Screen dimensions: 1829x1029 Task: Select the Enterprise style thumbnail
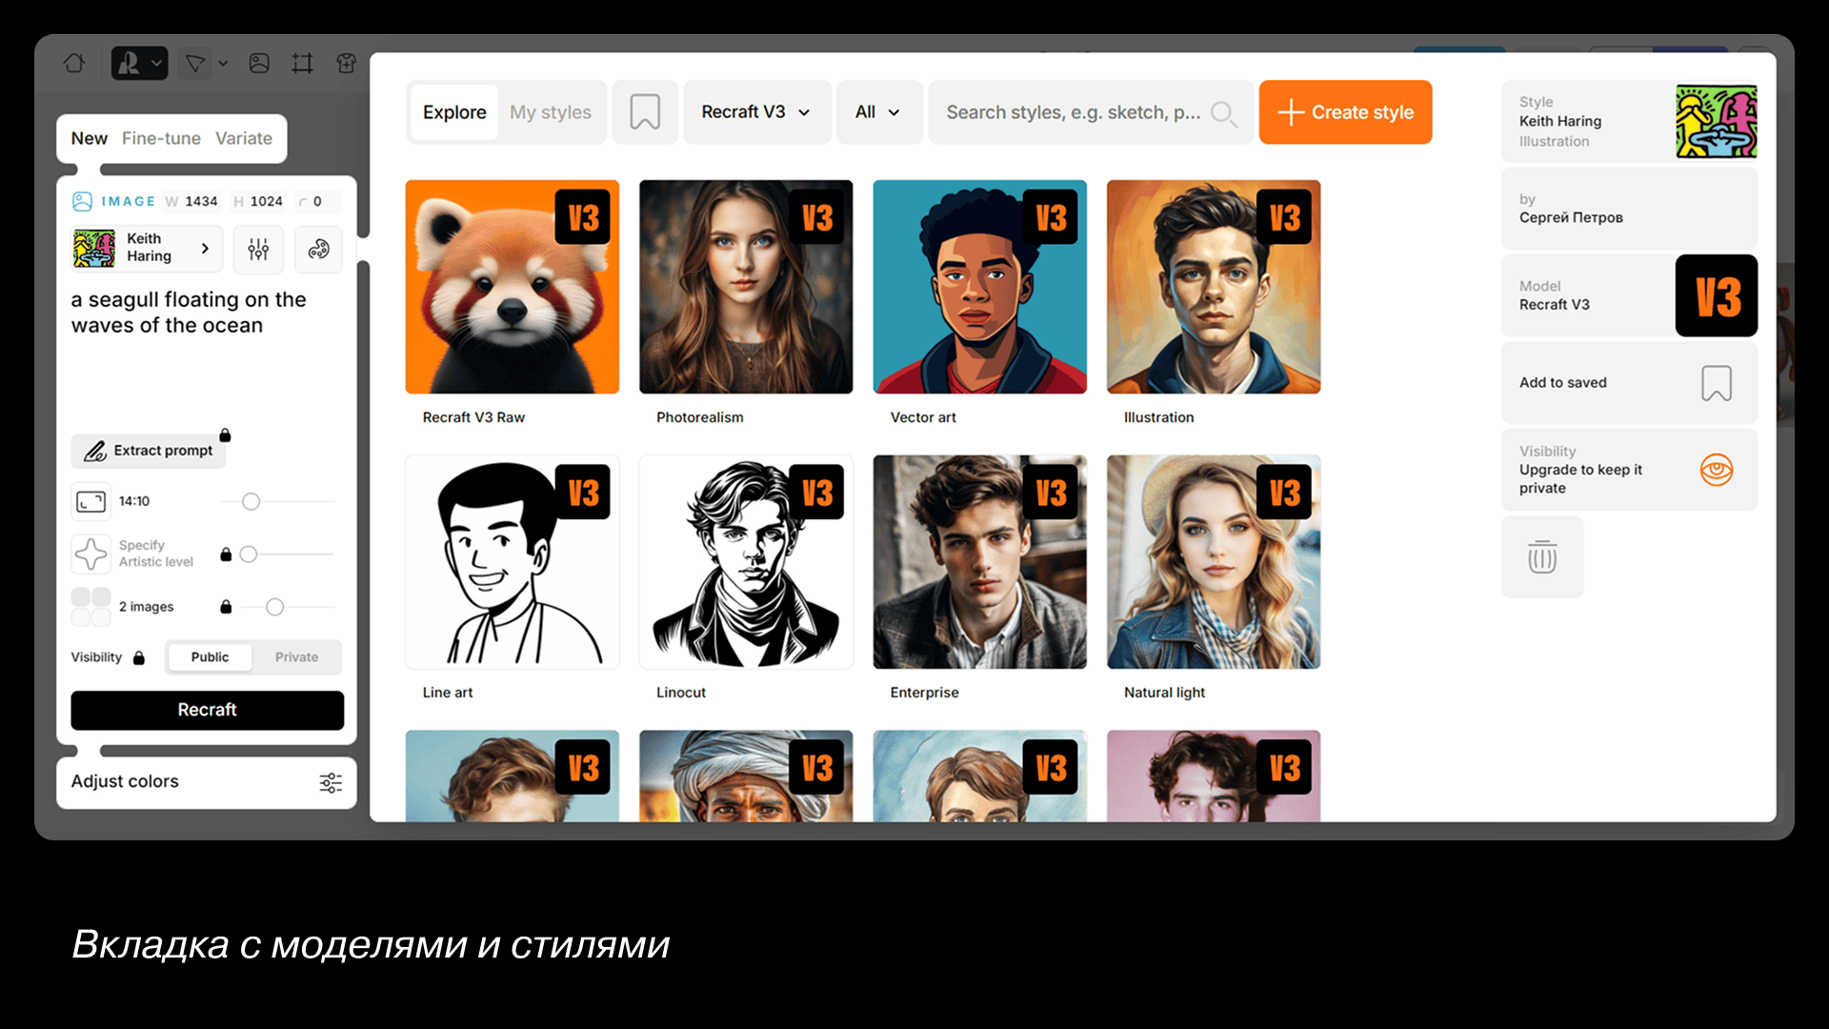point(979,562)
